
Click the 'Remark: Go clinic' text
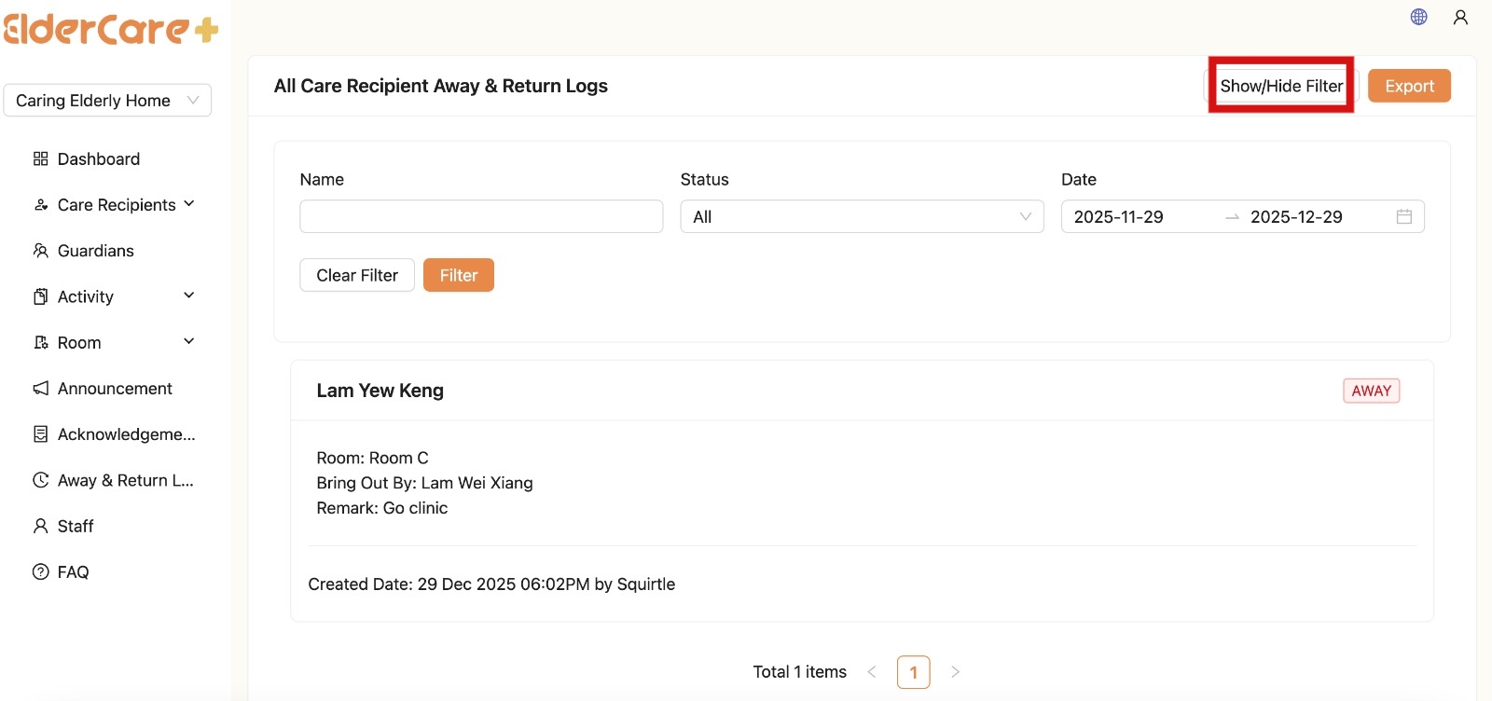coord(381,508)
